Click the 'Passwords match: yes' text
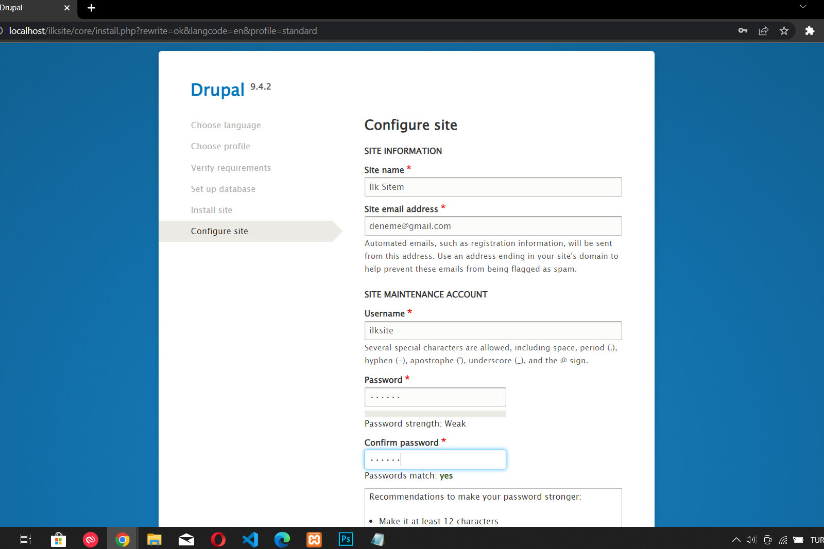The height and width of the screenshot is (549, 824). tap(409, 475)
